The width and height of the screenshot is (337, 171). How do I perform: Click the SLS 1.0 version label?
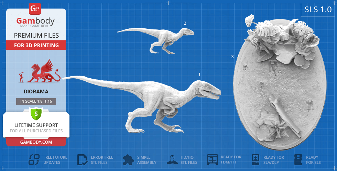(318, 10)
